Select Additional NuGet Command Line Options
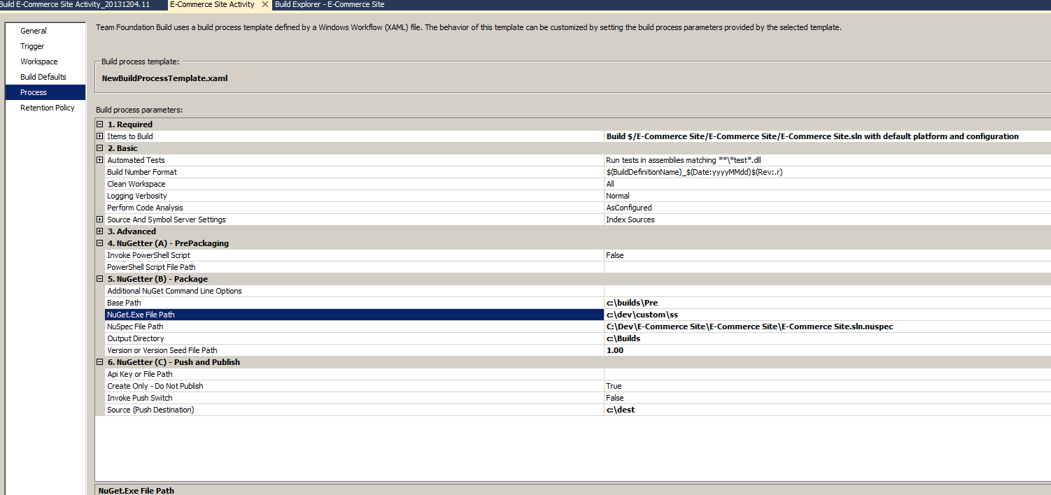The height and width of the screenshot is (495, 1051). [354, 291]
